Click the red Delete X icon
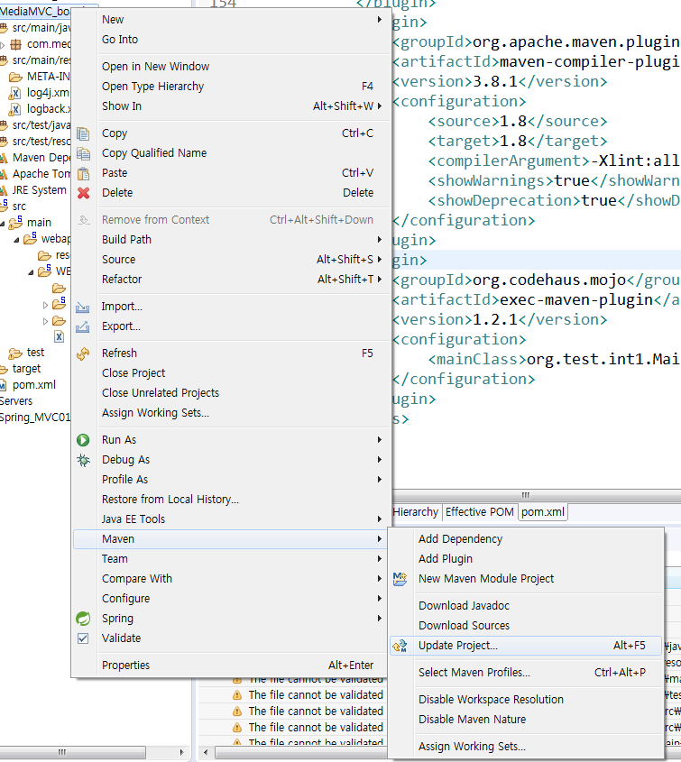The width and height of the screenshot is (681, 762). [x=83, y=193]
